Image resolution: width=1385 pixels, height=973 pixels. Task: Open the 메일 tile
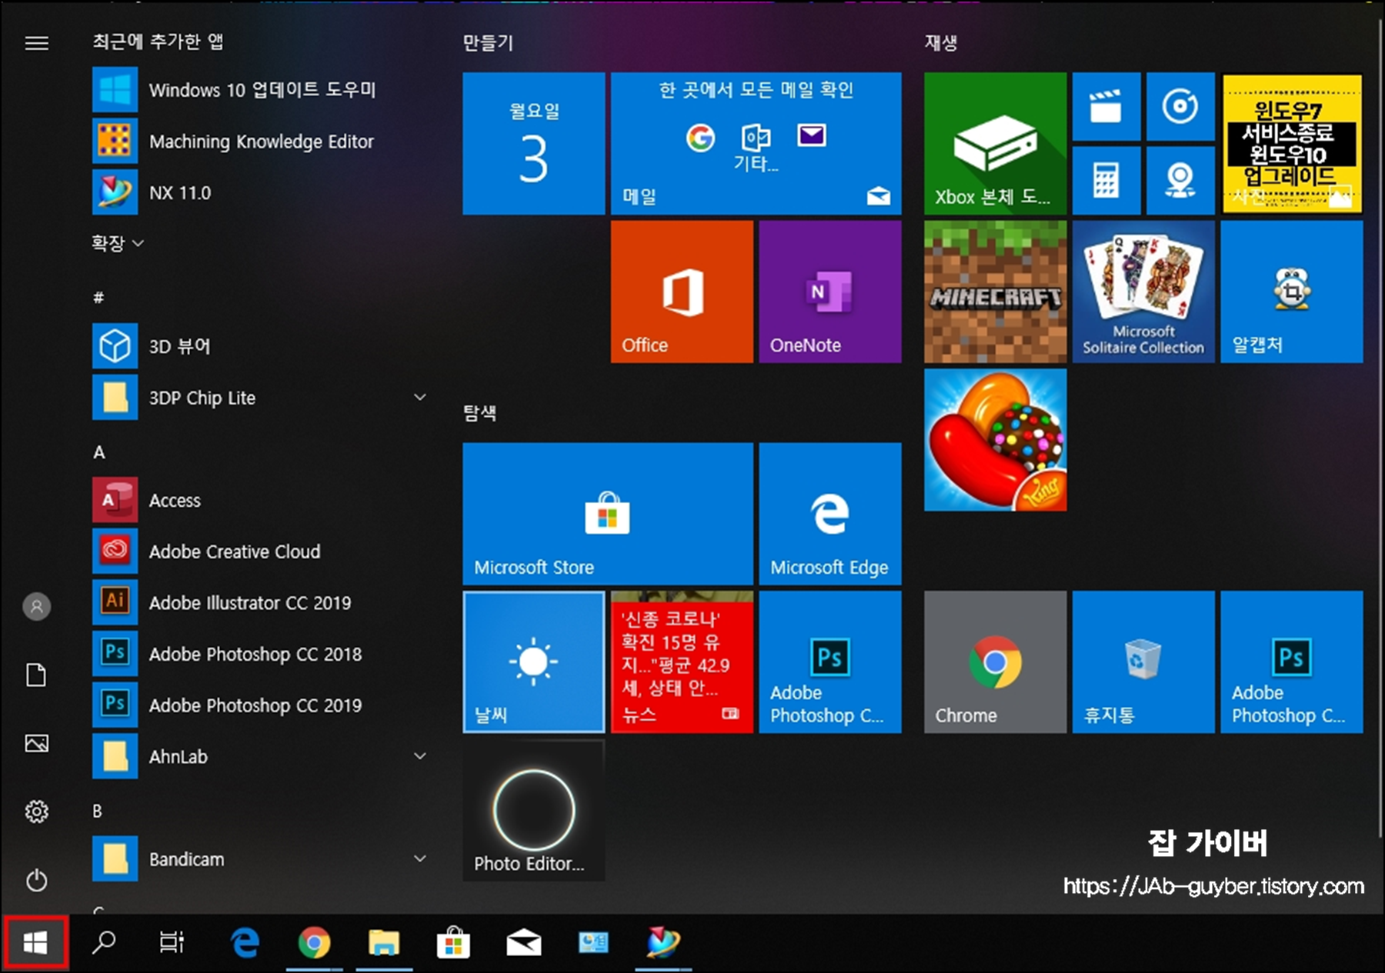756,144
